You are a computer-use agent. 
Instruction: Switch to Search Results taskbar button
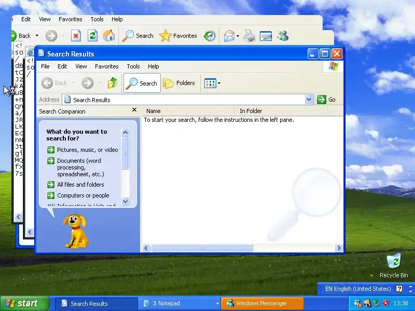[96, 303]
